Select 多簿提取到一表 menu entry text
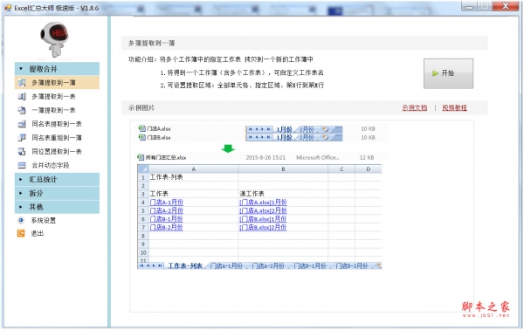The height and width of the screenshot is (330, 524). tap(53, 97)
